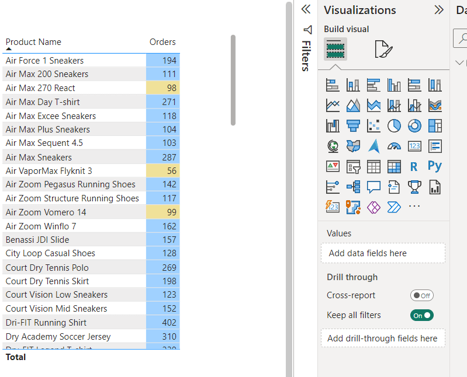The height and width of the screenshot is (377, 467).
Task: Click the table's vertical scrollbar thumb
Action: coord(233,81)
